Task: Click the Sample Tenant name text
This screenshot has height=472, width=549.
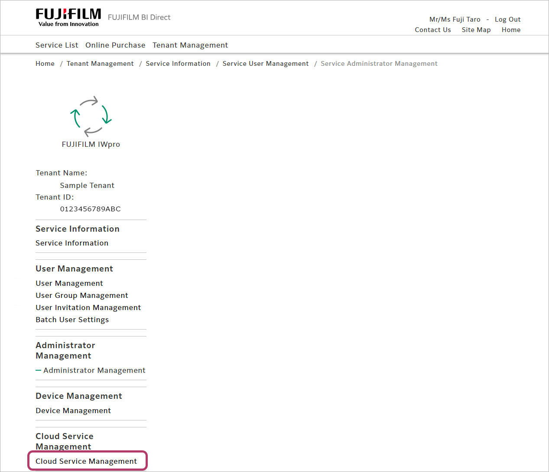Action: pyautogui.click(x=87, y=185)
